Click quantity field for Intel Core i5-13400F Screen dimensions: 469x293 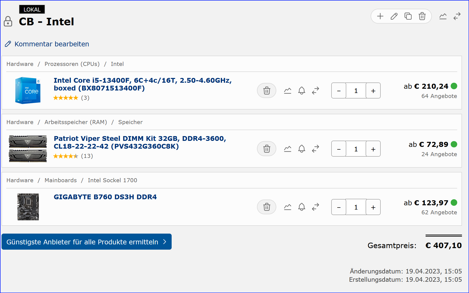pos(356,90)
